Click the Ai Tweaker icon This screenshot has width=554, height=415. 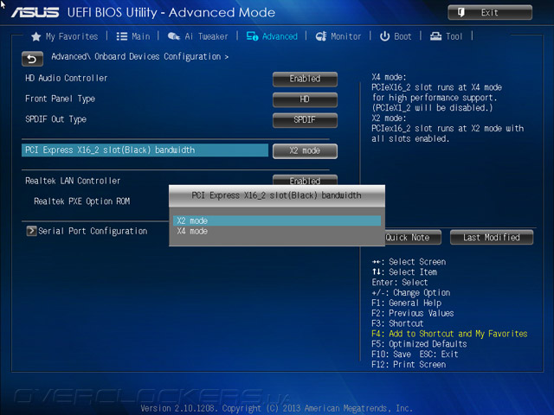(173, 36)
